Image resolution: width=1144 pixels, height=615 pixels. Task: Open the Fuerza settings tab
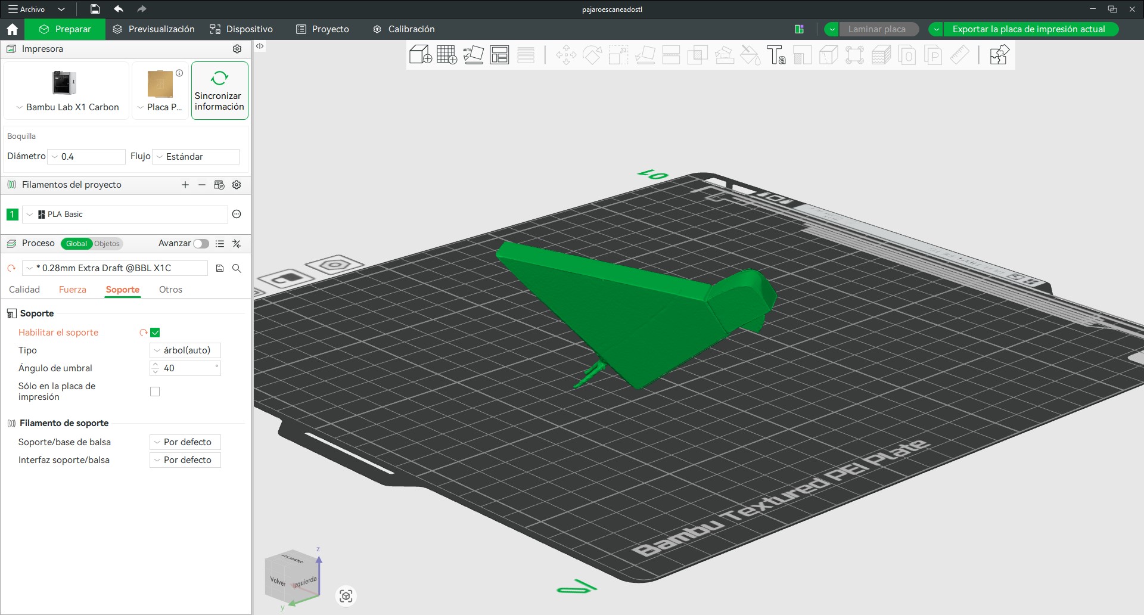pos(73,290)
